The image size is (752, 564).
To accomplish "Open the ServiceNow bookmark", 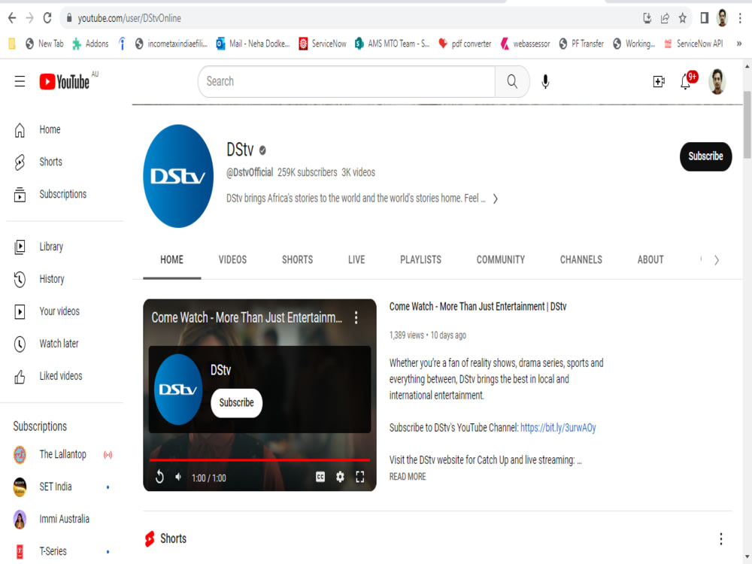I will pos(323,44).
